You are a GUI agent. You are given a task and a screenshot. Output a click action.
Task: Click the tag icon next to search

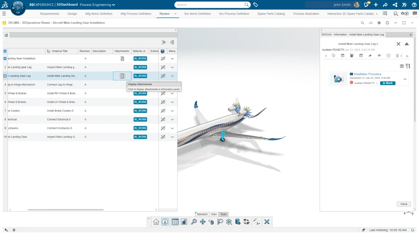[x=255, y=5]
